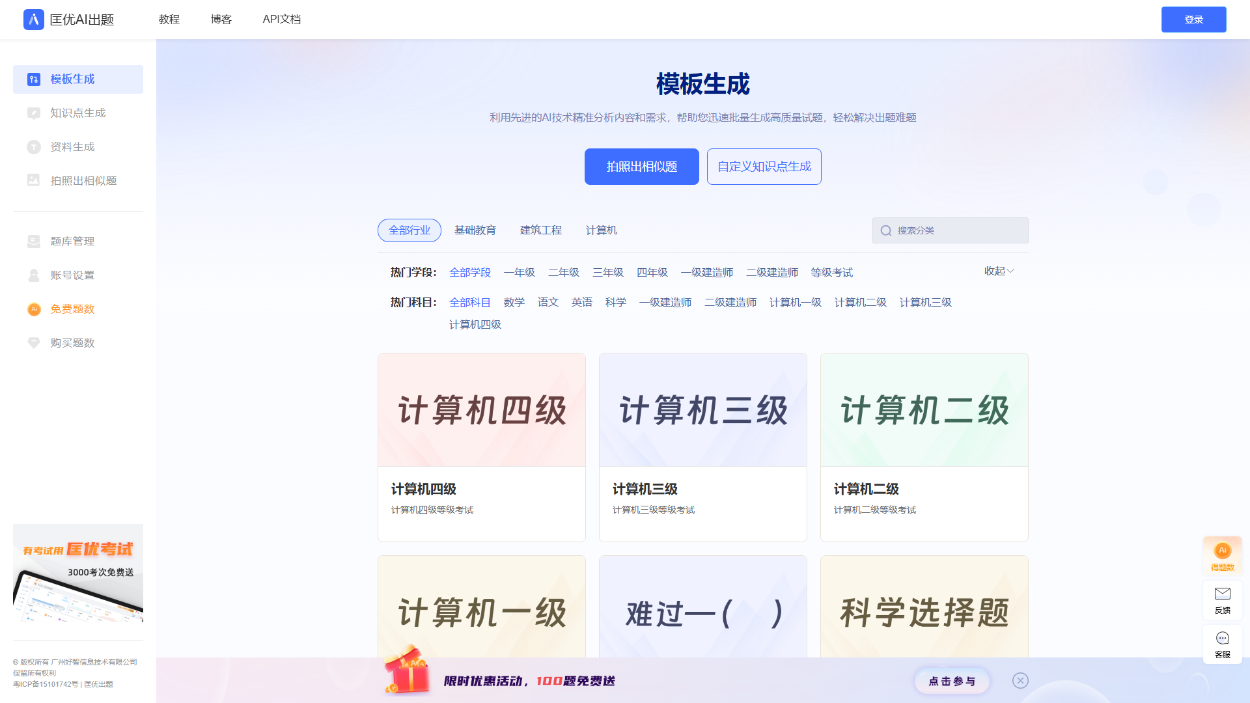Click the 拍照出相似题 blue button
Viewport: 1250px width, 703px height.
pyautogui.click(x=642, y=167)
